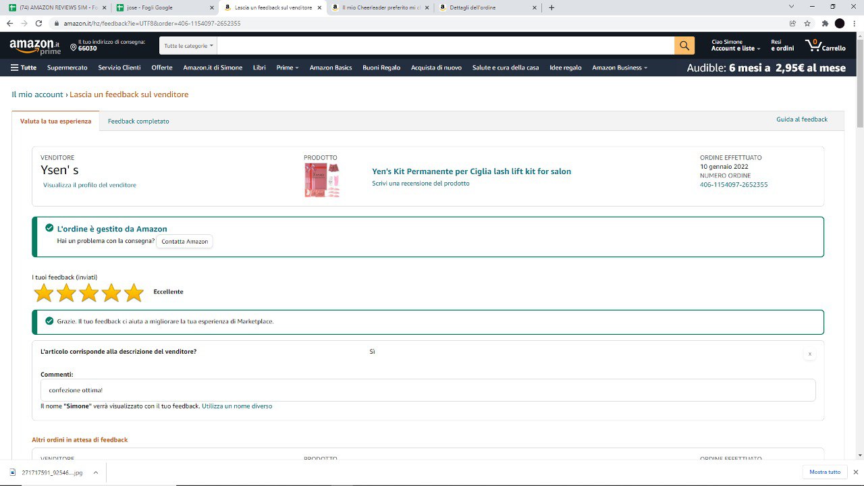Image resolution: width=864 pixels, height=486 pixels.
Task: Change delivery address 66030
Action: tap(108, 45)
